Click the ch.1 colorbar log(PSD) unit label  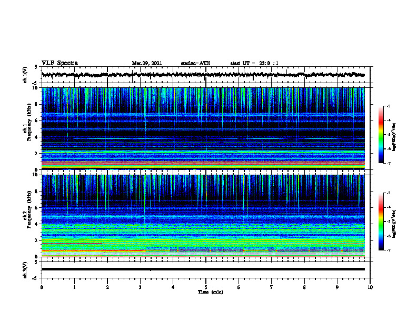[x=394, y=137]
